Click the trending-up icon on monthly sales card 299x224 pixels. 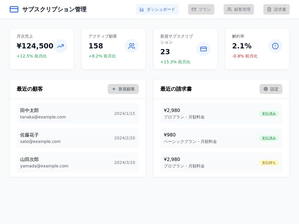click(x=60, y=46)
